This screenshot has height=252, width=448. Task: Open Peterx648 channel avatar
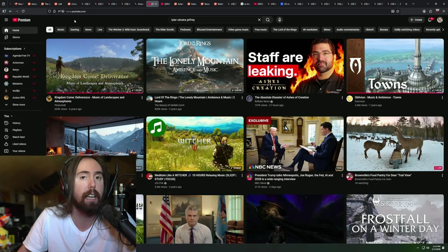click(49, 99)
